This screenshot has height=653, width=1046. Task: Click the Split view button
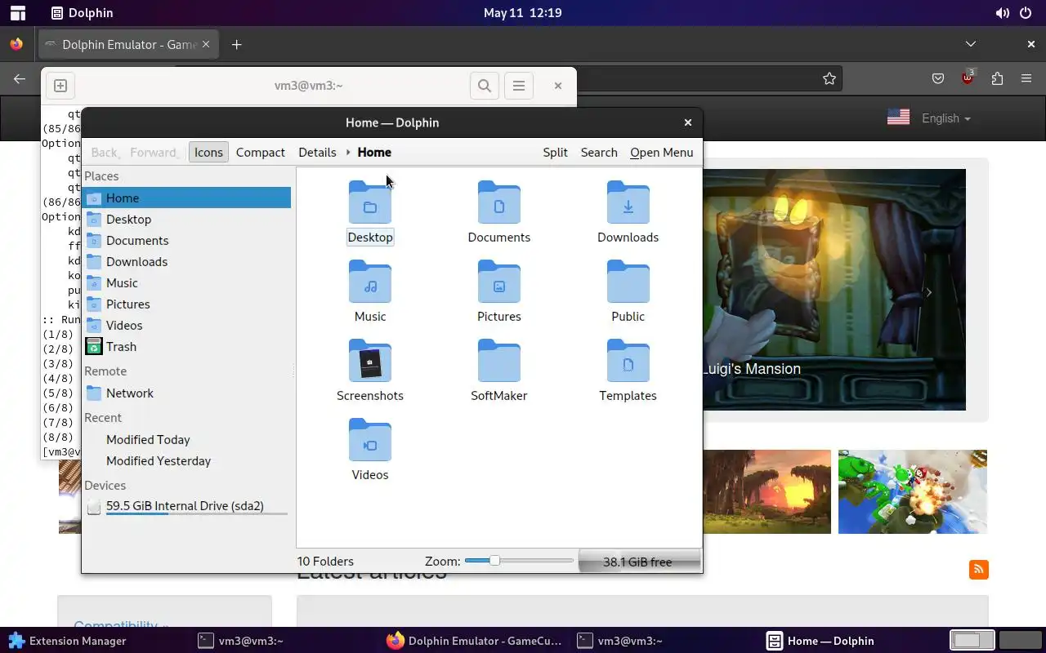click(555, 152)
